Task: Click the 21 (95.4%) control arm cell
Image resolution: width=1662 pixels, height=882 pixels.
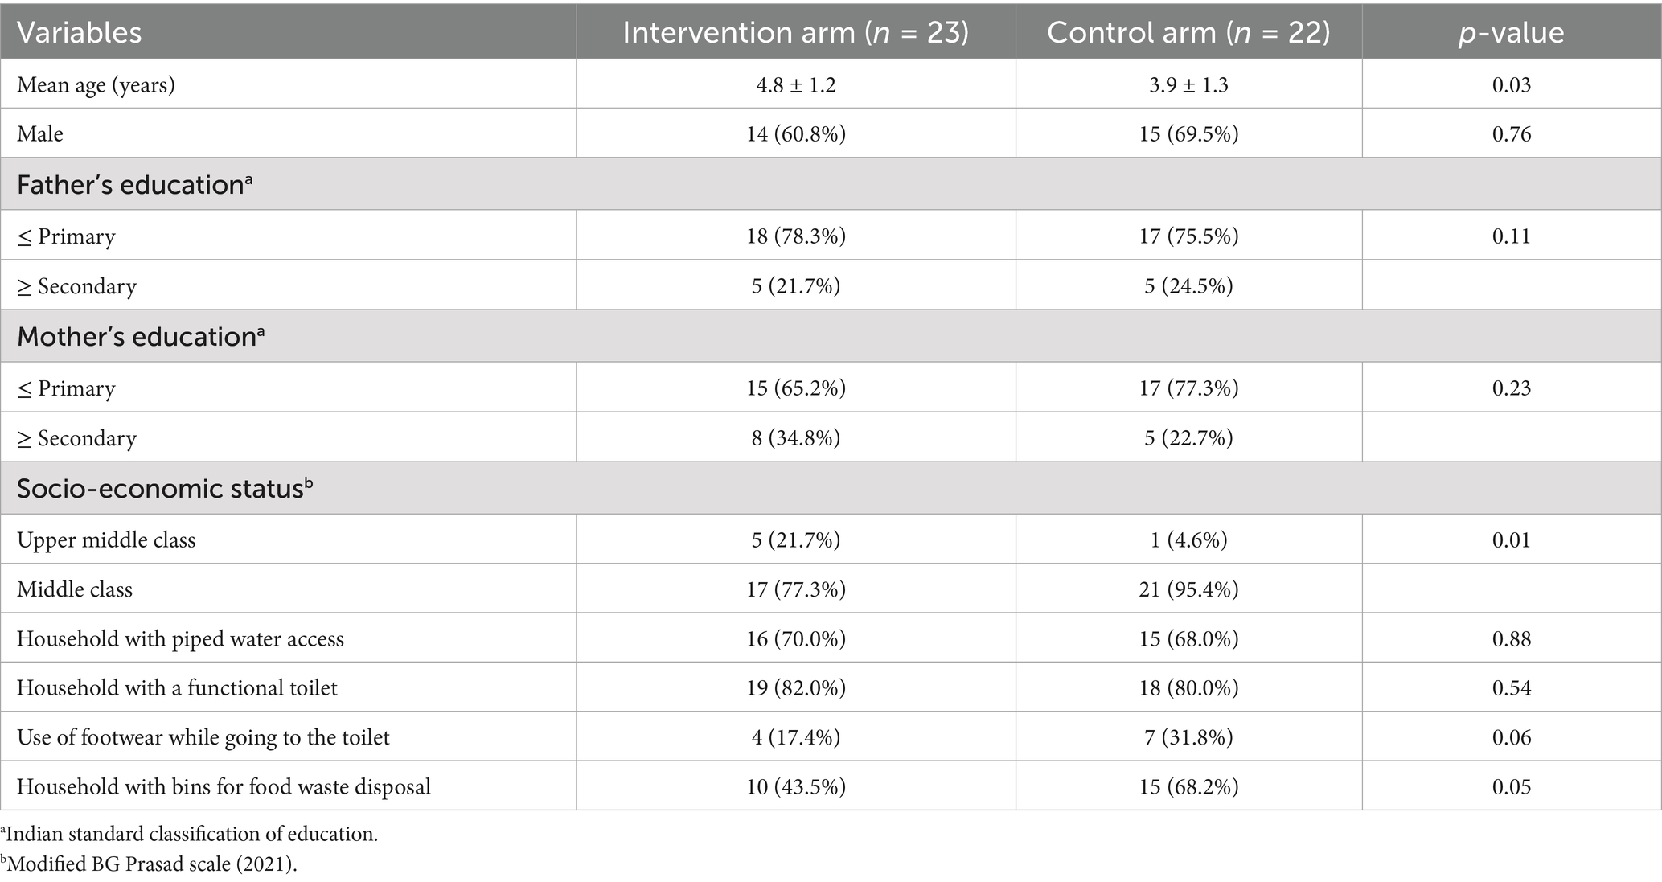Action: pyautogui.click(x=1188, y=589)
